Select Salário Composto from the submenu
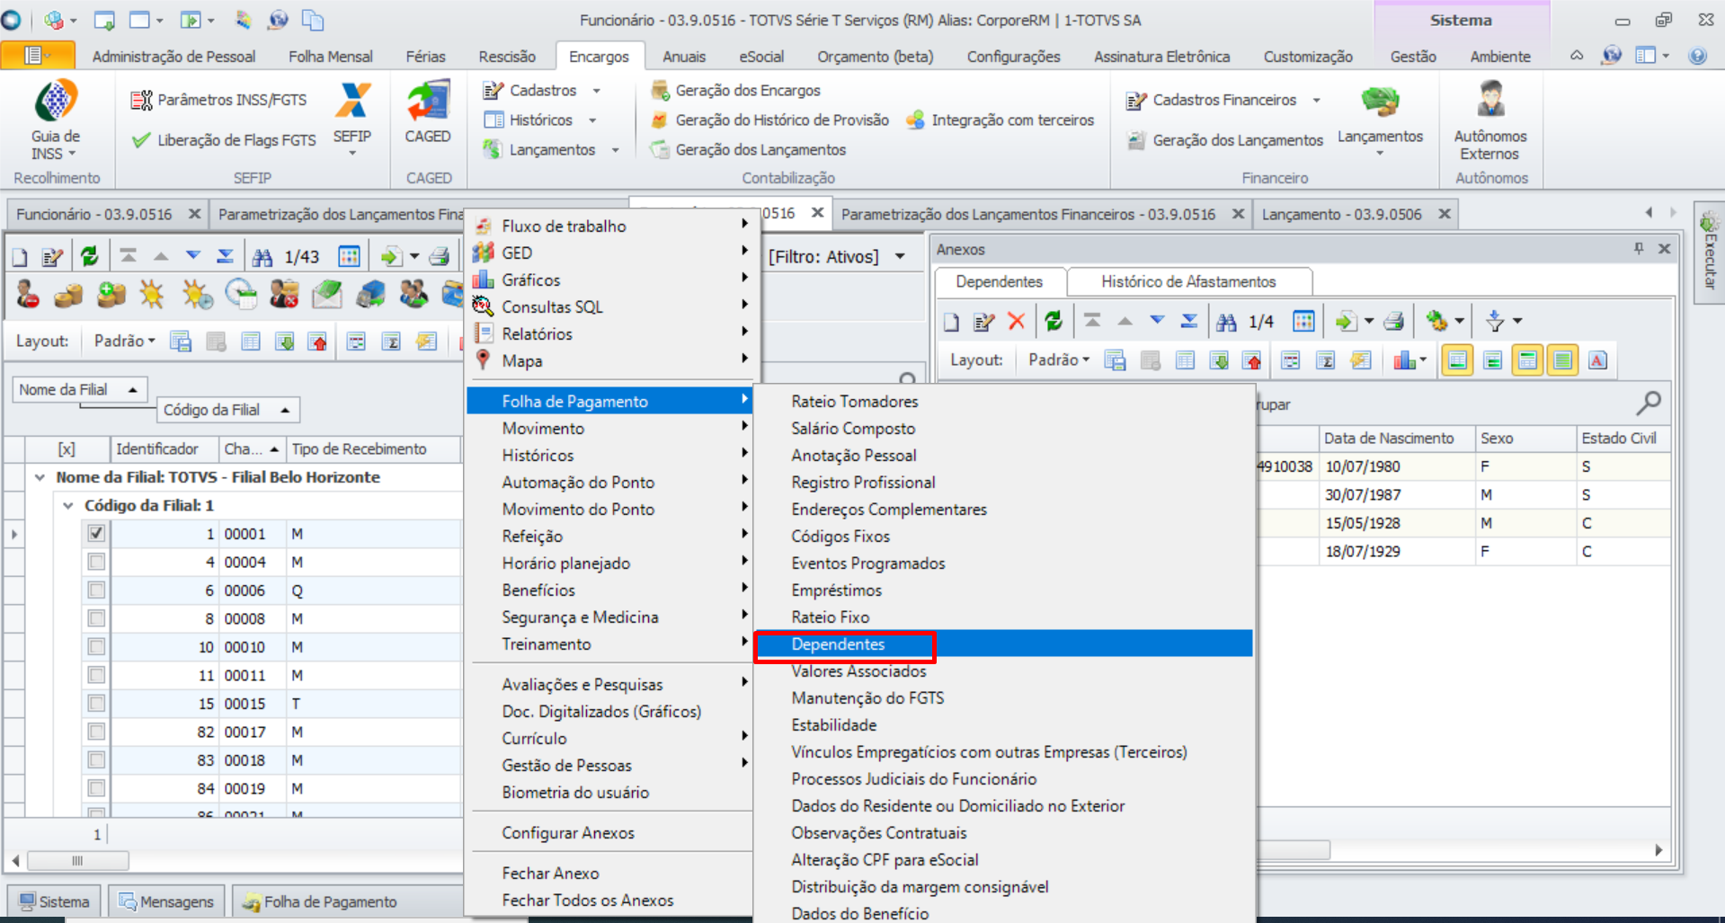 pyautogui.click(x=853, y=429)
